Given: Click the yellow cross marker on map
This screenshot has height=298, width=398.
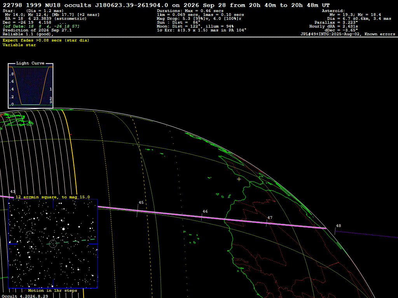Looking at the screenshot, I should [x=239, y=179].
